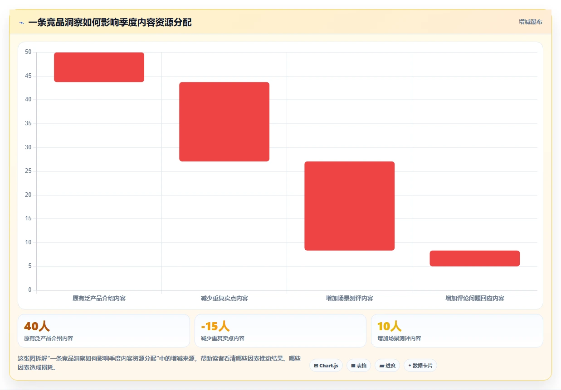Click the x-axis label 增加评论问题回应内容
This screenshot has height=390, width=561.
[474, 299]
